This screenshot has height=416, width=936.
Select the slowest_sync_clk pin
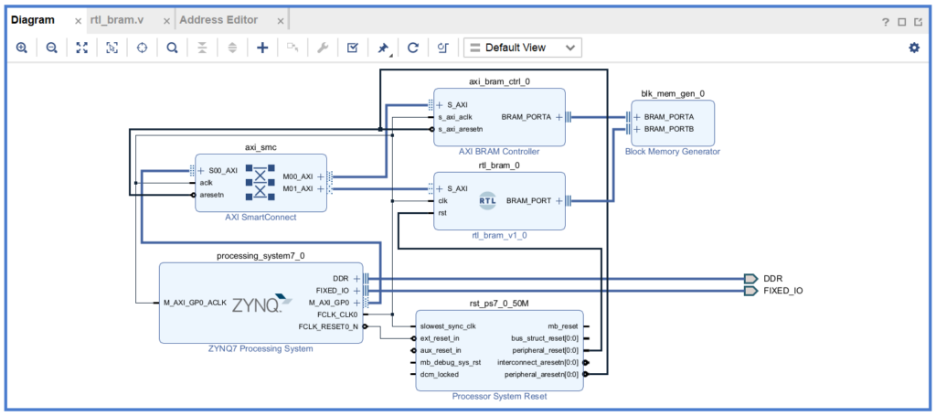(448, 326)
